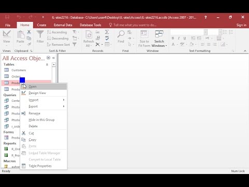Switch to the Create ribbon tab

pyautogui.click(x=41, y=25)
